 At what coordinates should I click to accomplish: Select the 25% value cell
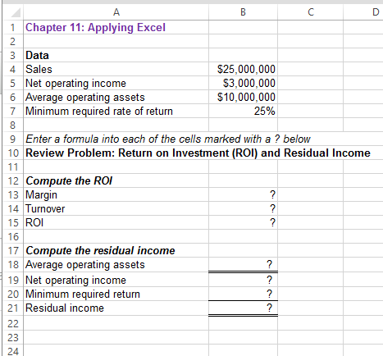[x=243, y=111]
